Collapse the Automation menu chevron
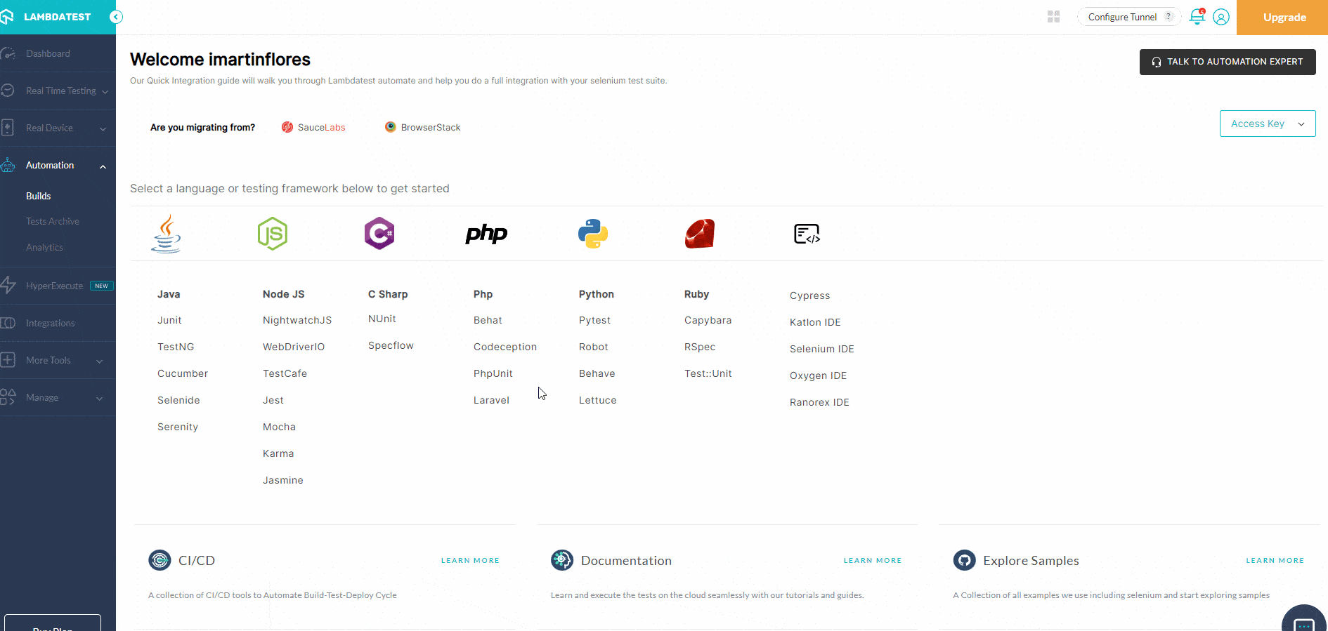This screenshot has width=1328, height=631. (x=103, y=166)
